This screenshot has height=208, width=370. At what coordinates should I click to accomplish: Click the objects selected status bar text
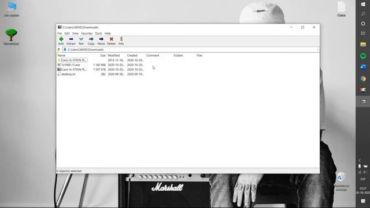tap(69, 171)
